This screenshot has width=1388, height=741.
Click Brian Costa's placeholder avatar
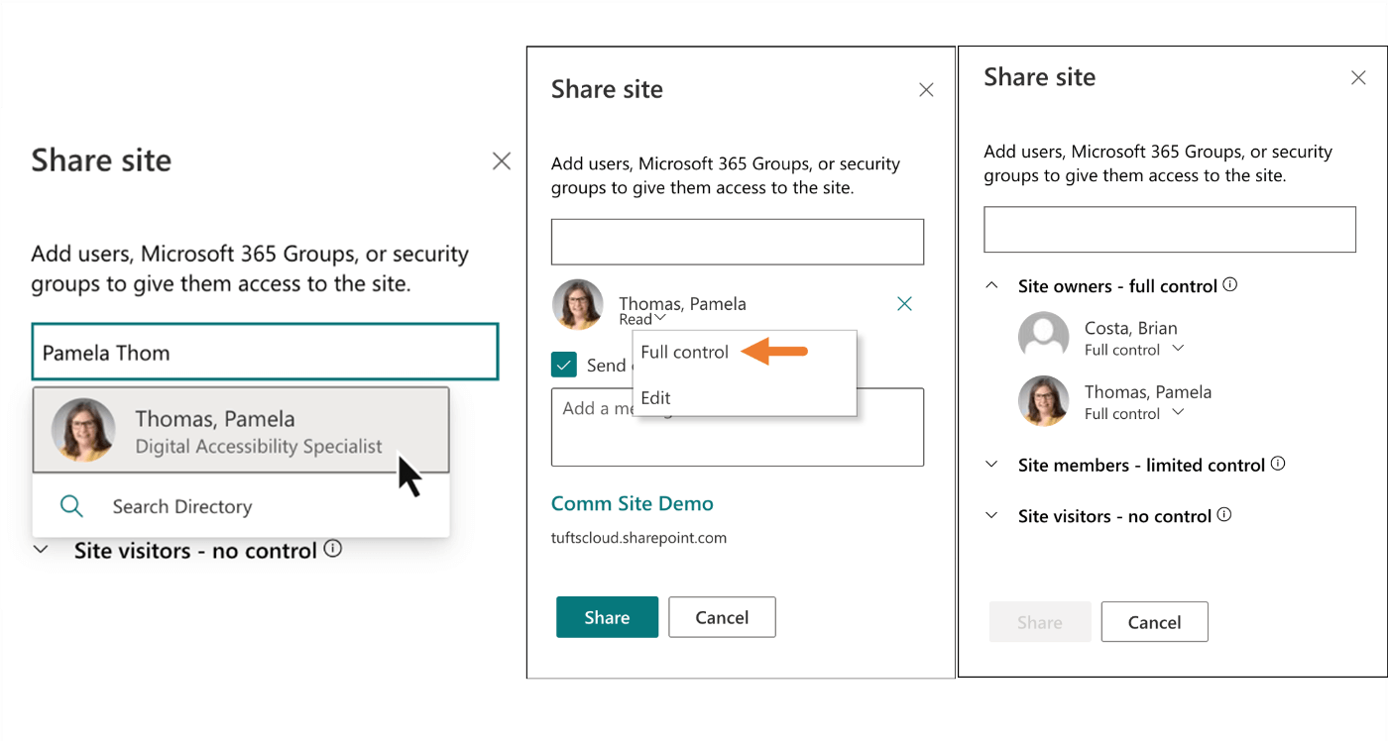(1043, 337)
